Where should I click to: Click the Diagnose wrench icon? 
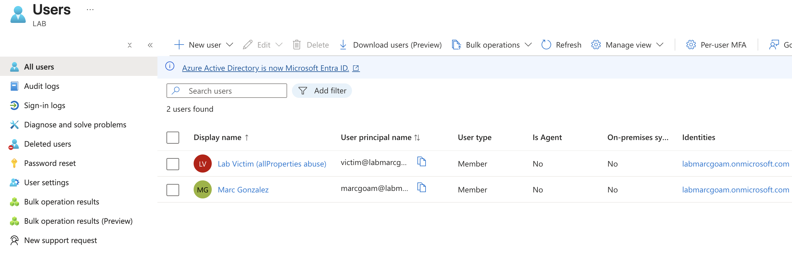[x=14, y=125]
